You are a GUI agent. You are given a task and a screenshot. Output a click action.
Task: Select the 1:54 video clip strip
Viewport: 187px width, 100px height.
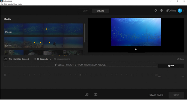pyautogui.click(x=43, y=42)
